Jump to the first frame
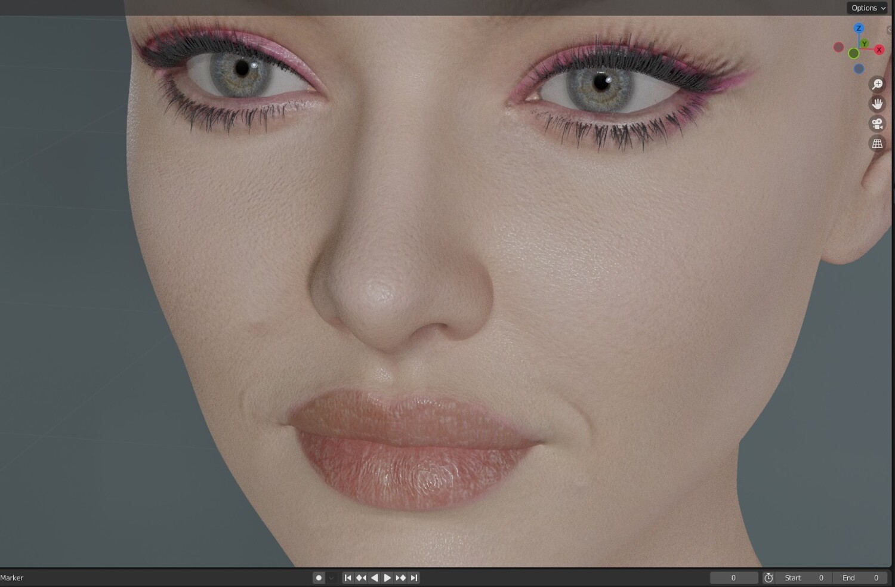 tap(348, 577)
